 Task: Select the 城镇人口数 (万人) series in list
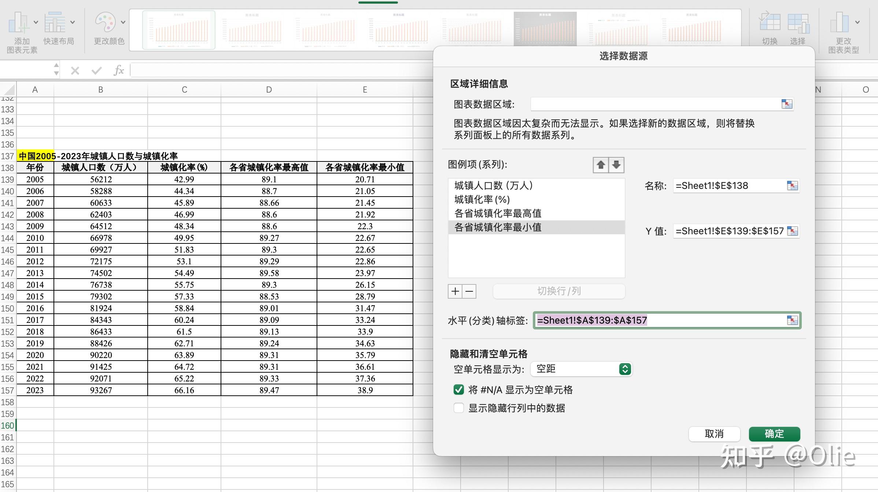click(x=493, y=186)
